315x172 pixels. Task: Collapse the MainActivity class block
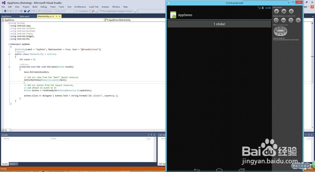coord(9,54)
